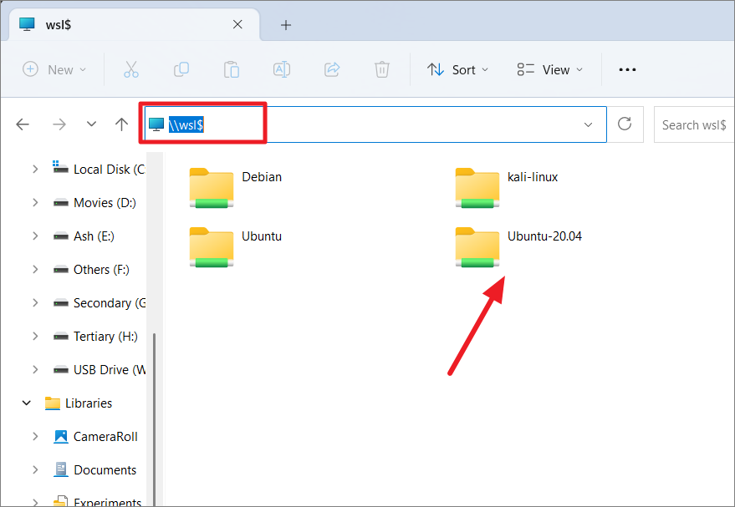Click the Cut scissors icon

click(x=131, y=69)
